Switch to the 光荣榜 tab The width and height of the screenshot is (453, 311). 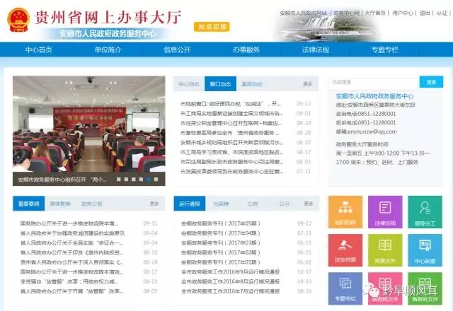[221, 204]
